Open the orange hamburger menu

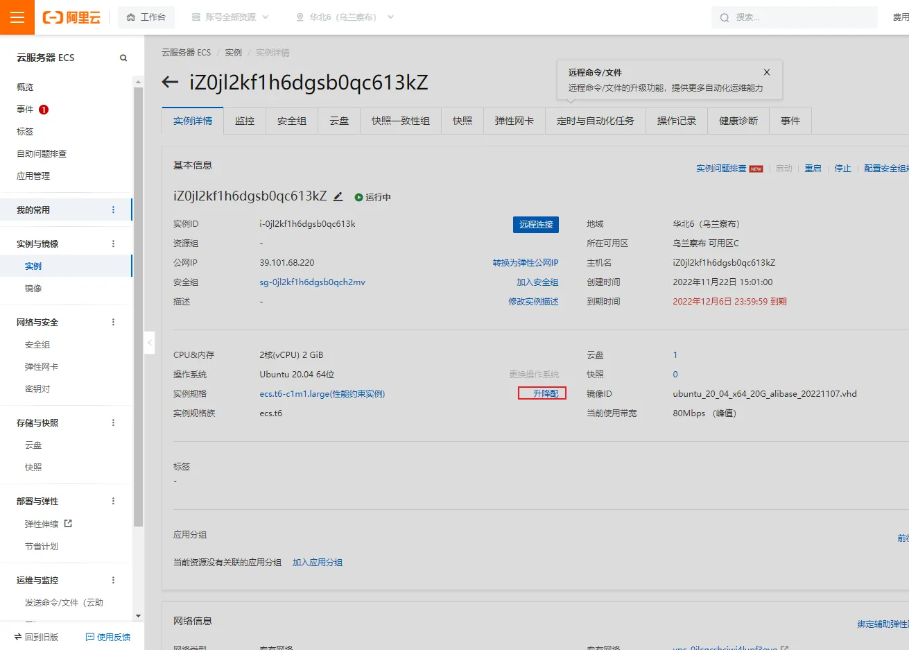click(17, 17)
